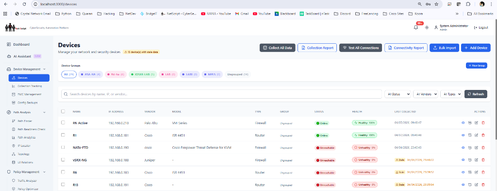This screenshot has width=497, height=191.
Task: Click the Bulk Import button
Action: tap(445, 48)
